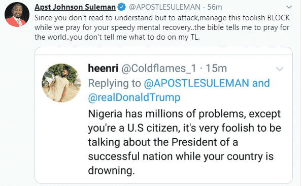Click the blue verified badge
This screenshot has width=302, height=186.
[121, 7]
